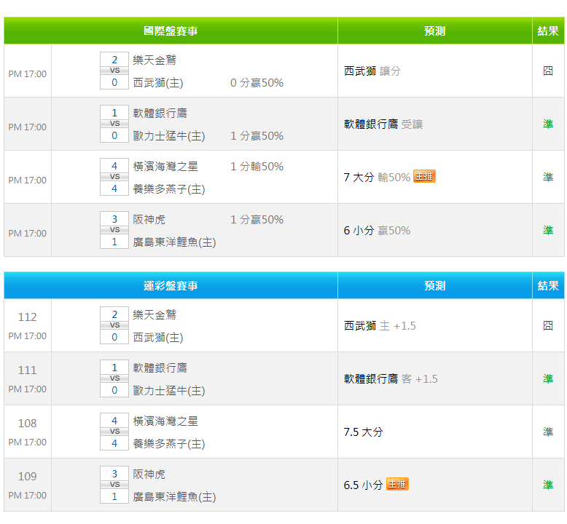This screenshot has height=524, width=567.
Task: Click the vs badge of match 108
Action: pos(114,432)
